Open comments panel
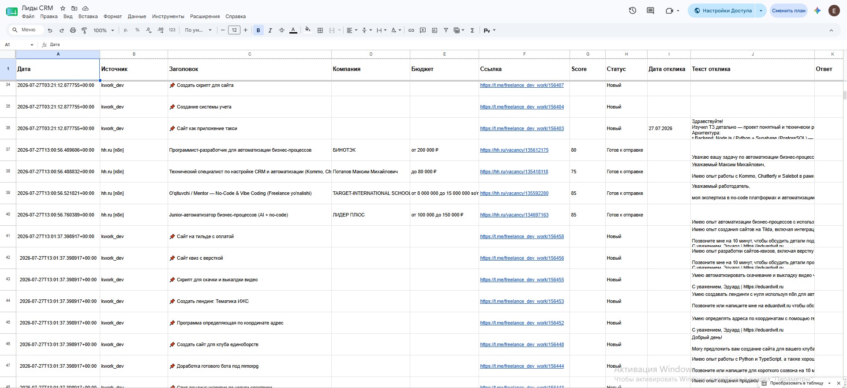This screenshot has height=388, width=847. [x=650, y=11]
